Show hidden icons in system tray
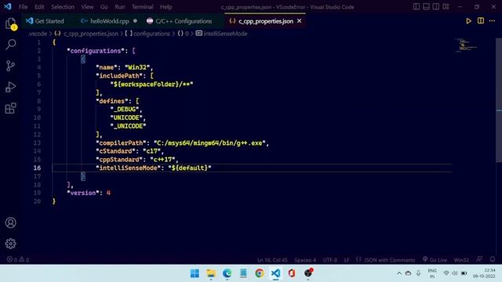The width and height of the screenshot is (502, 282). point(399,273)
